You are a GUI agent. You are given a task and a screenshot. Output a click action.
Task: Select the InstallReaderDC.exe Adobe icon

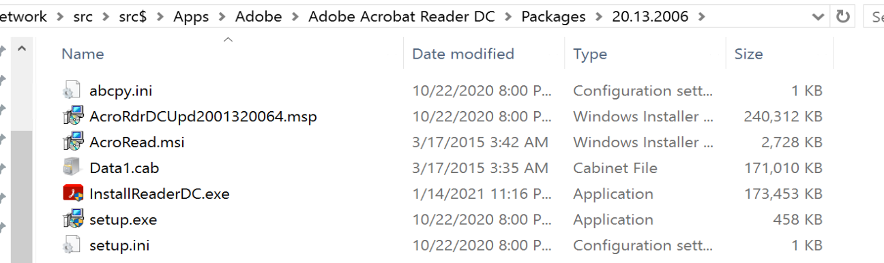[x=72, y=194]
